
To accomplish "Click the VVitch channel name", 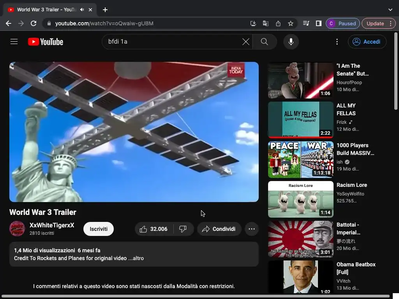I will click(343, 281).
